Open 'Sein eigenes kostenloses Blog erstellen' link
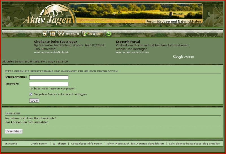The width and height of the screenshot is (226, 154). tap(194, 144)
